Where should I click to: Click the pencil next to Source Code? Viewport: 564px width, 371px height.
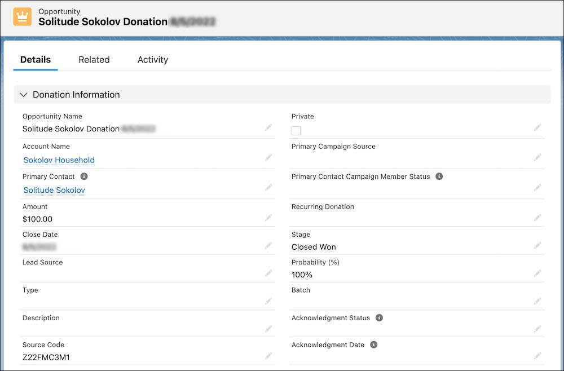[x=269, y=356]
